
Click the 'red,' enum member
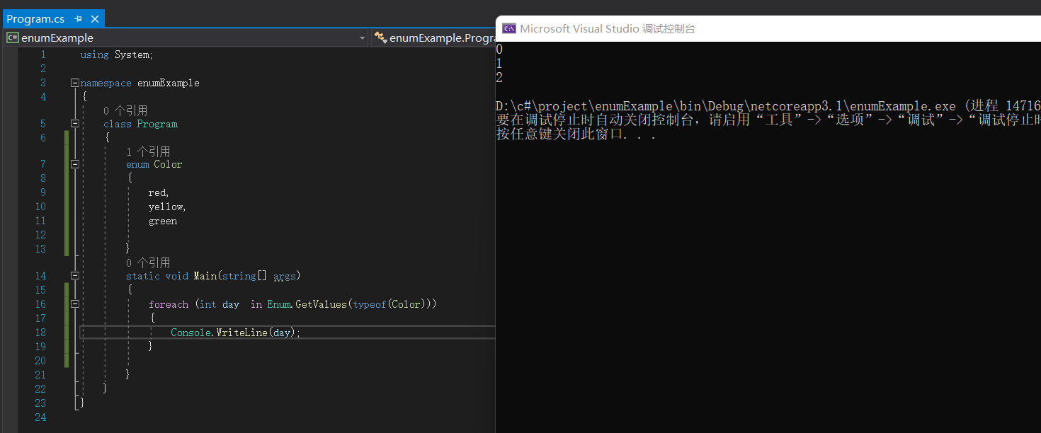point(159,192)
